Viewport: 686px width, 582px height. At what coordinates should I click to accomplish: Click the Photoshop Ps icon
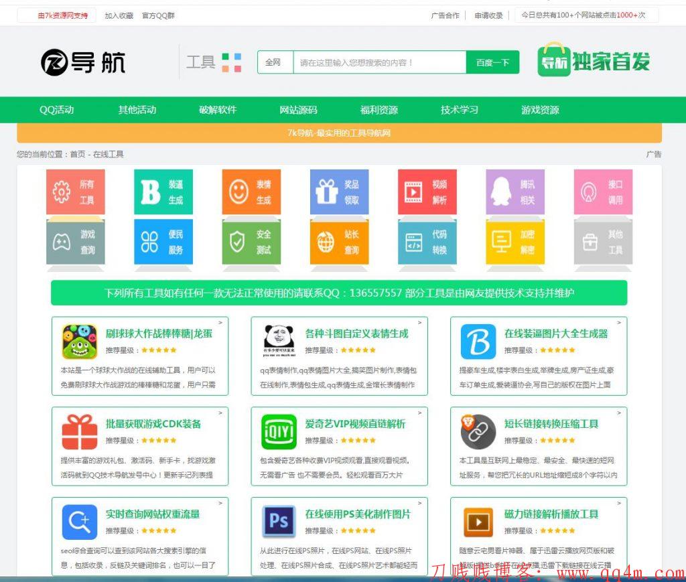[279, 521]
